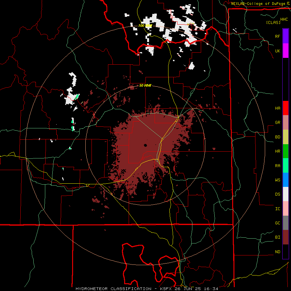Click the DS legend label
291x291 pixels.
[x=277, y=194]
